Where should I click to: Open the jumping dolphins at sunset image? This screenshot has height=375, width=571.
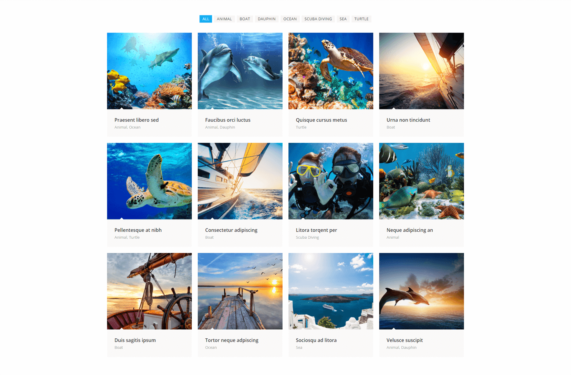tap(421, 291)
